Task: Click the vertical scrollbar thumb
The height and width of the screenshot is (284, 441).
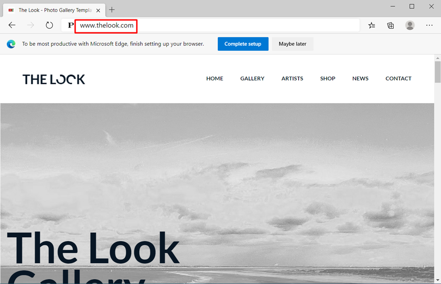Action: click(x=438, y=72)
